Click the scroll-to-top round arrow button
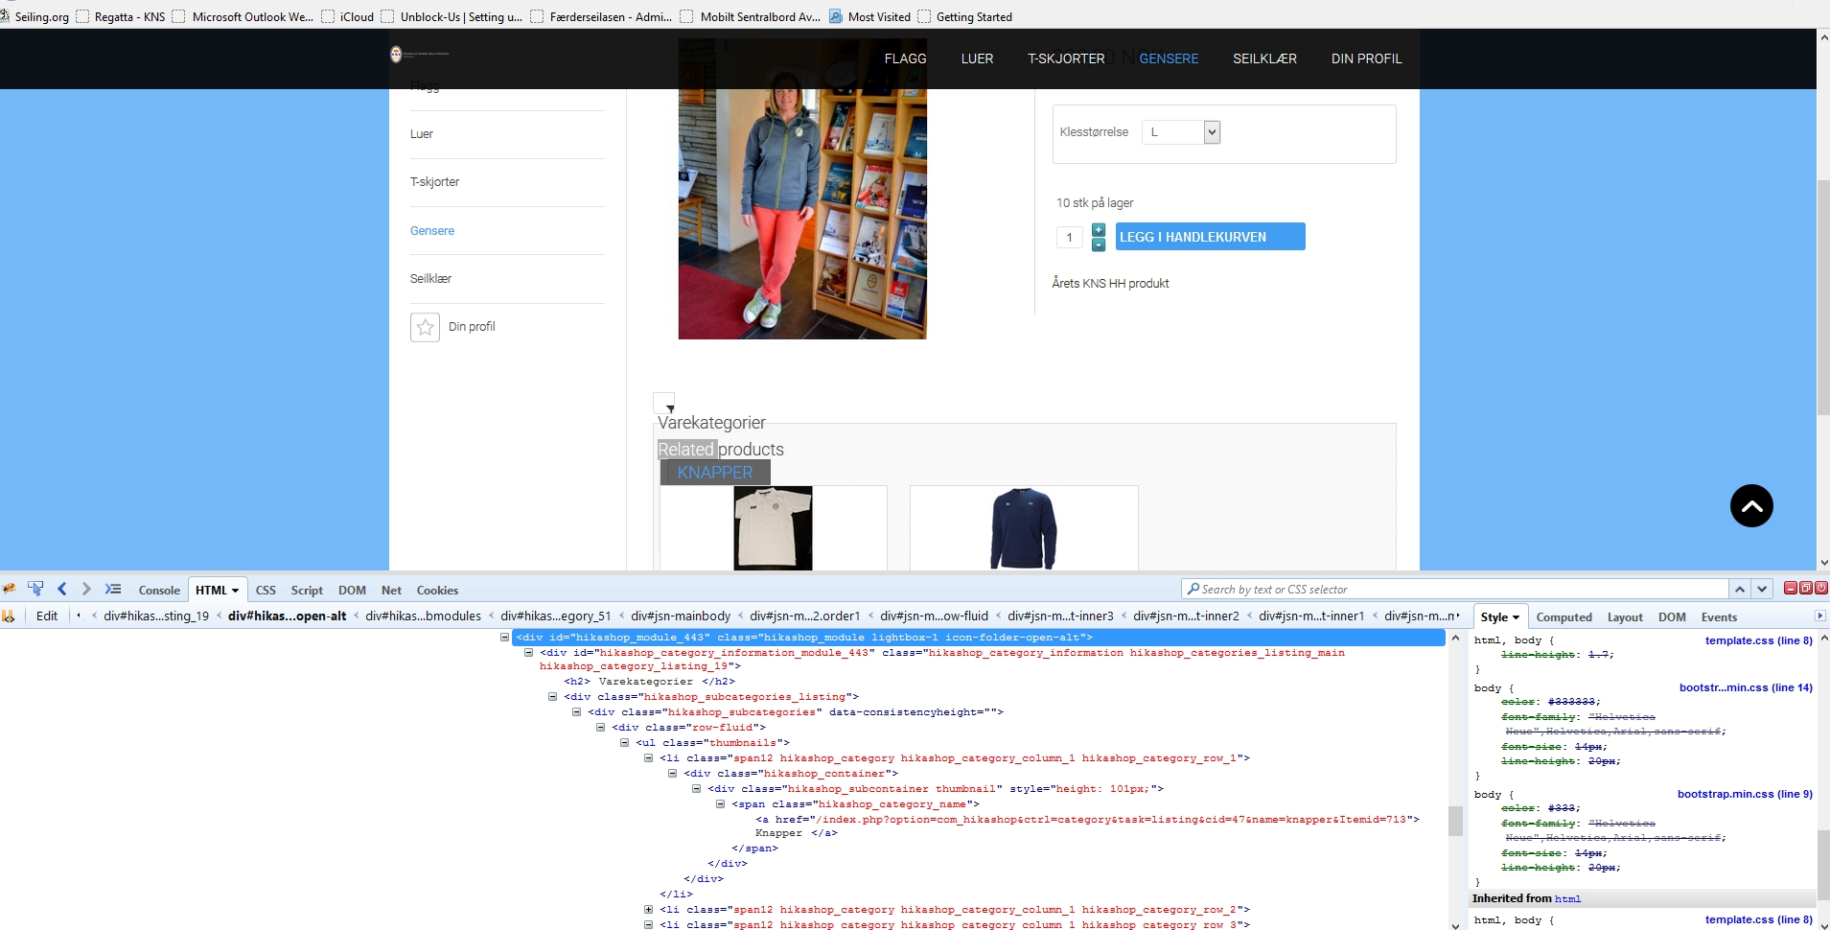Image resolution: width=1830 pixels, height=930 pixels. click(1750, 505)
